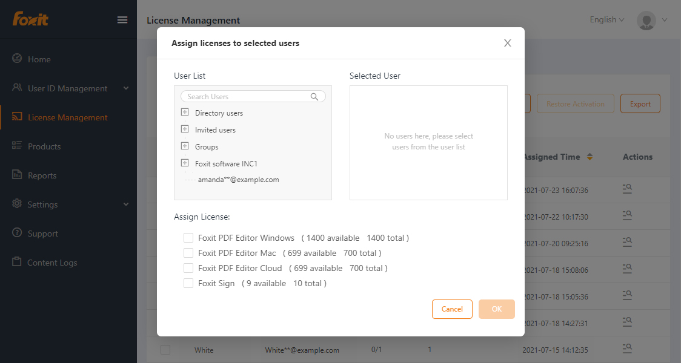
Task: Select amanda**@example.com in user list
Action: click(239, 180)
